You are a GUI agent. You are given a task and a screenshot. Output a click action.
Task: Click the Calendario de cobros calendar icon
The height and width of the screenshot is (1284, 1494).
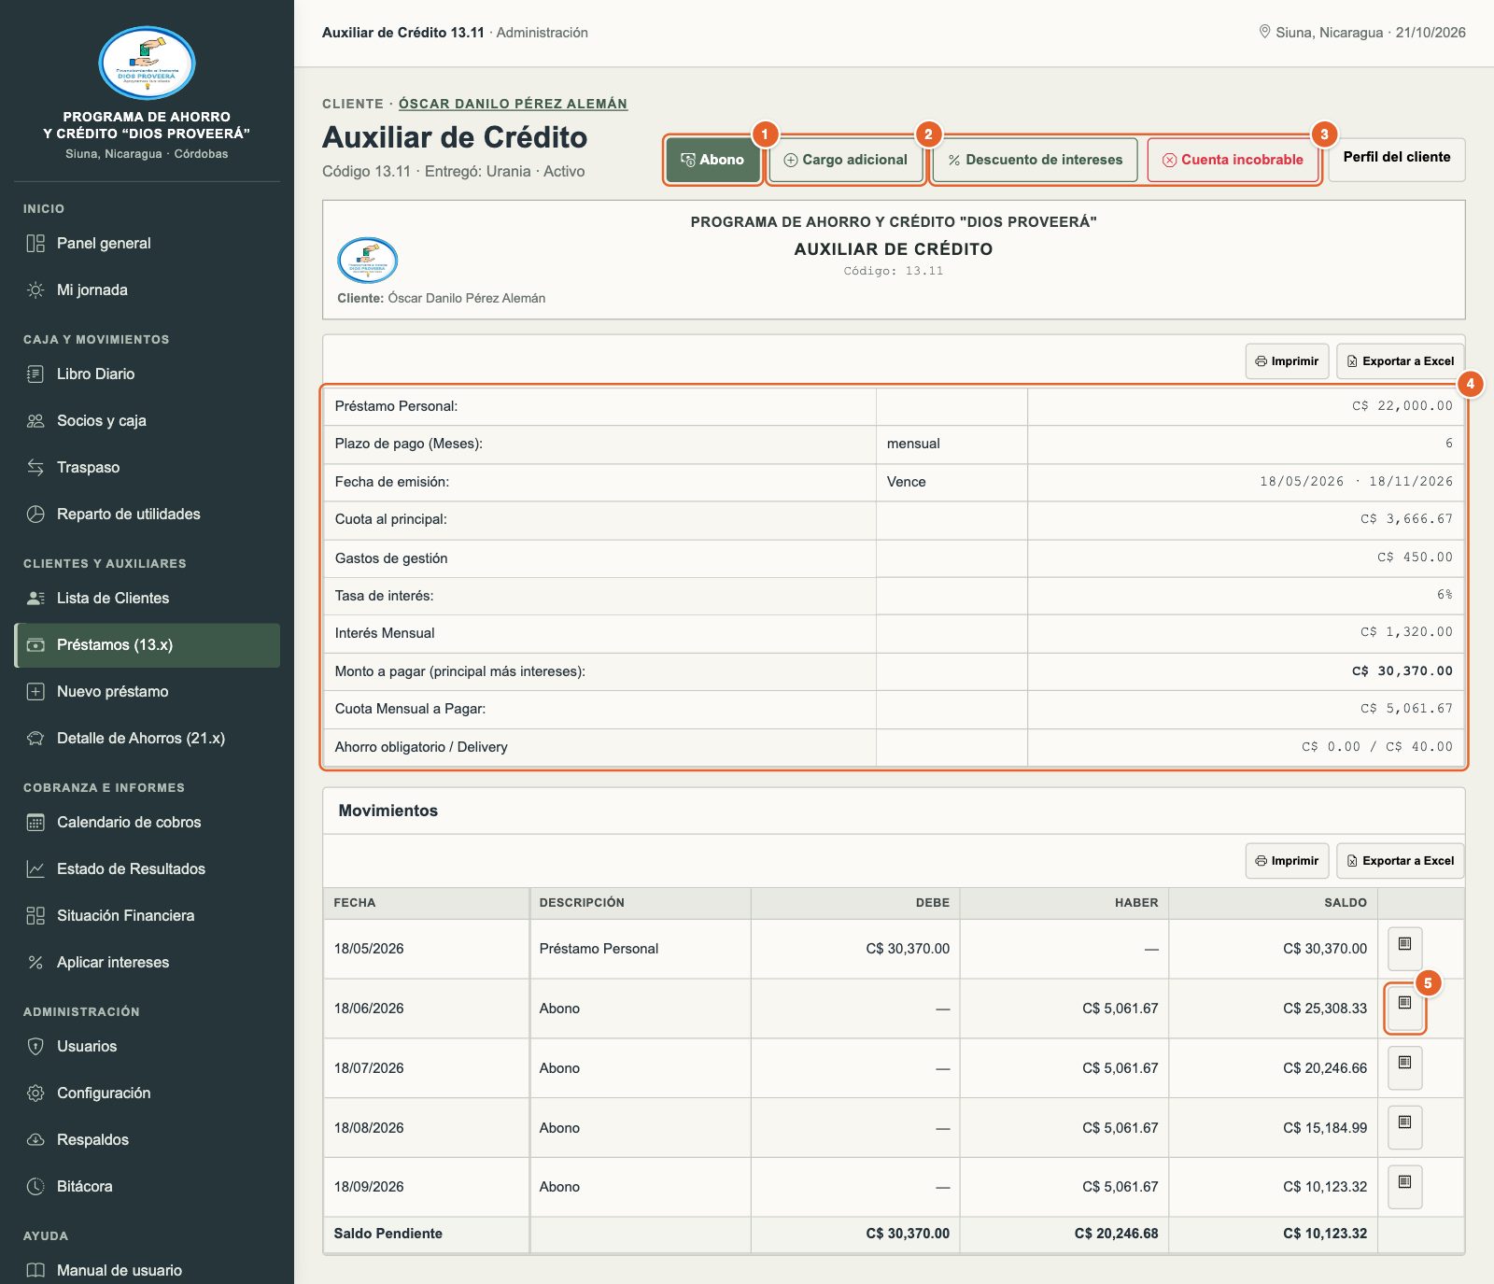pyautogui.click(x=35, y=822)
